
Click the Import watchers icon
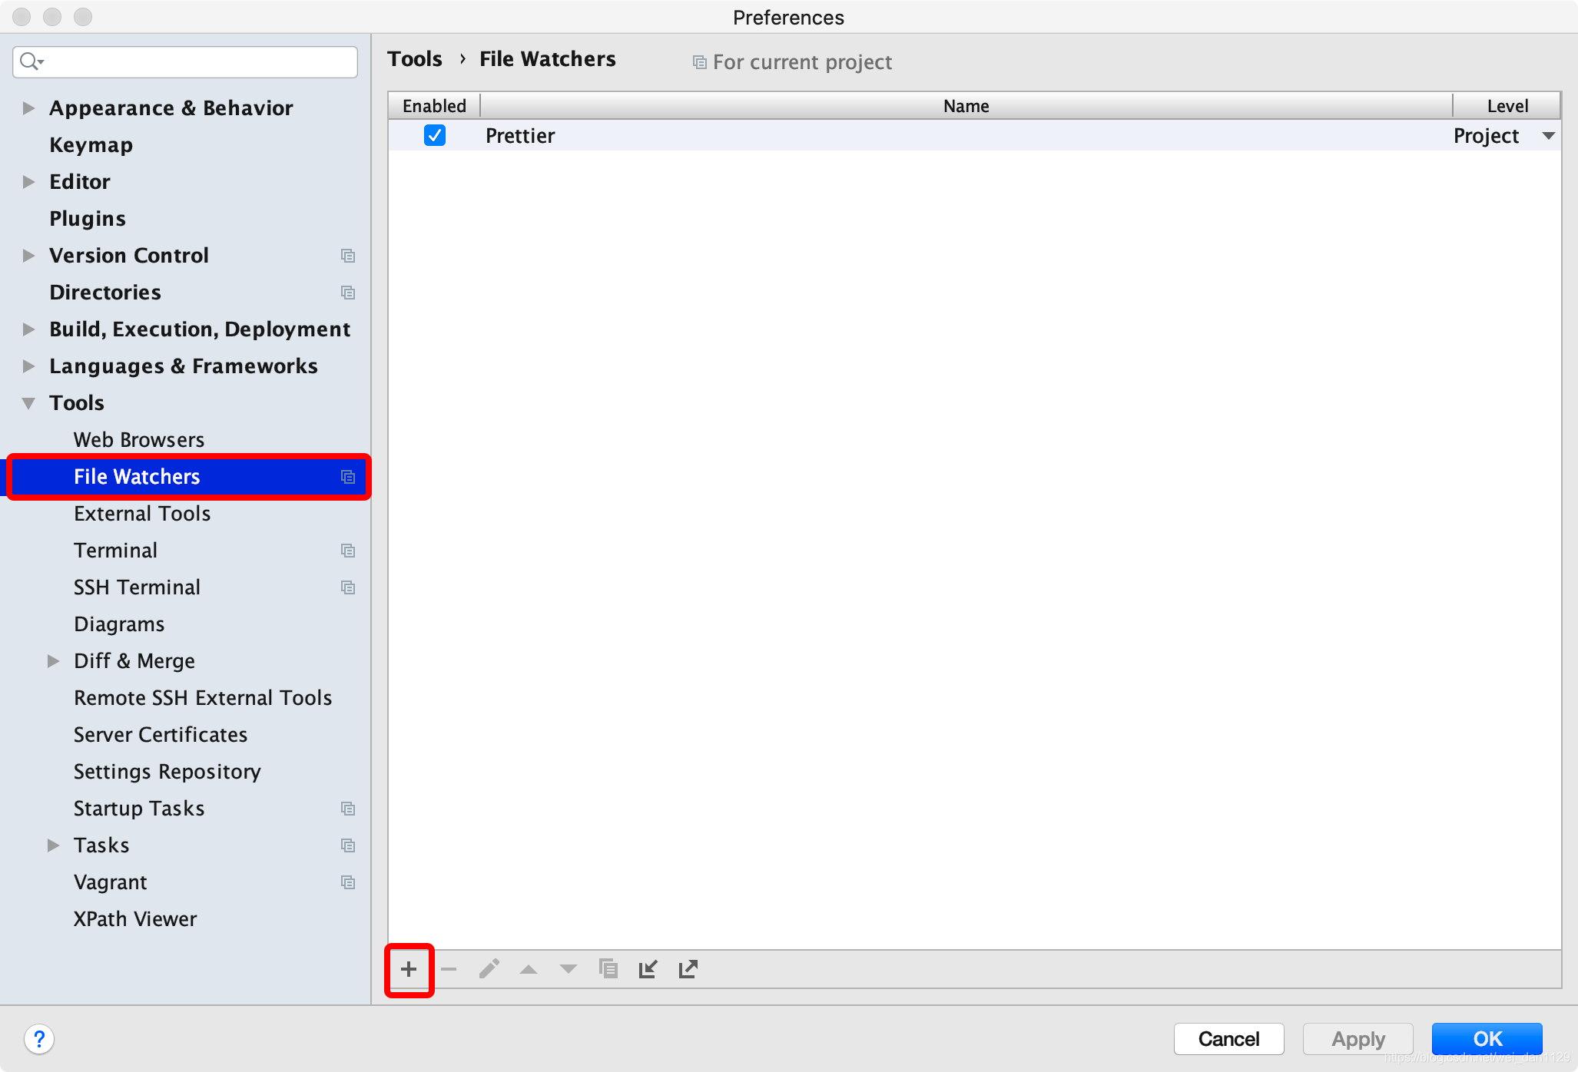pos(648,969)
